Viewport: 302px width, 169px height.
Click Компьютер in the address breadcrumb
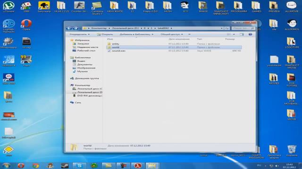99,28
